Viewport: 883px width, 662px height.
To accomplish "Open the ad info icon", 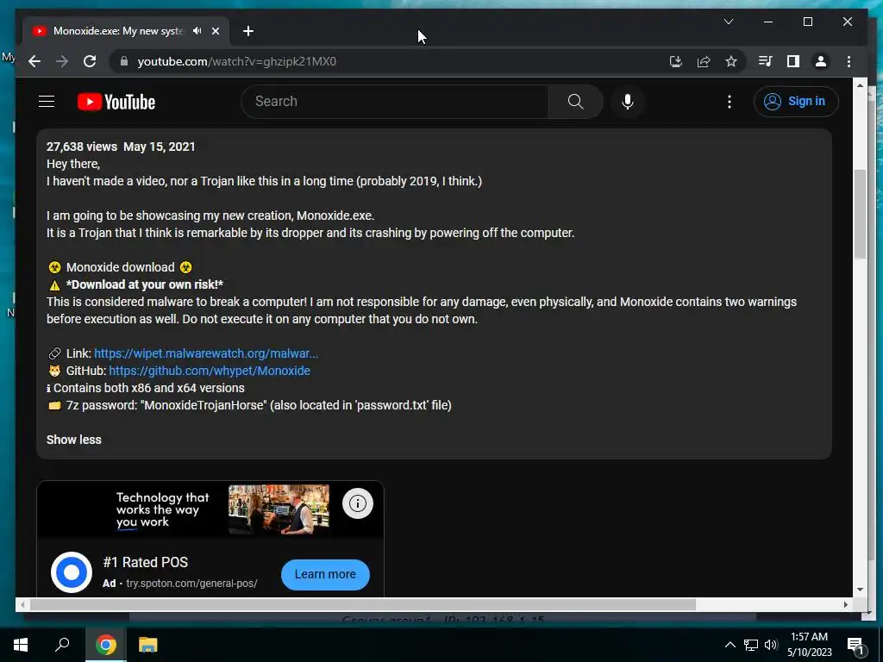I will (x=358, y=503).
